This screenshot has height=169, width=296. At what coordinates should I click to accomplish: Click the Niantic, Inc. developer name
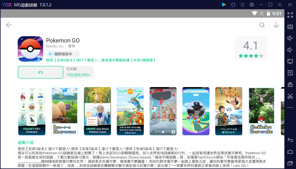pyautogui.click(x=55, y=46)
